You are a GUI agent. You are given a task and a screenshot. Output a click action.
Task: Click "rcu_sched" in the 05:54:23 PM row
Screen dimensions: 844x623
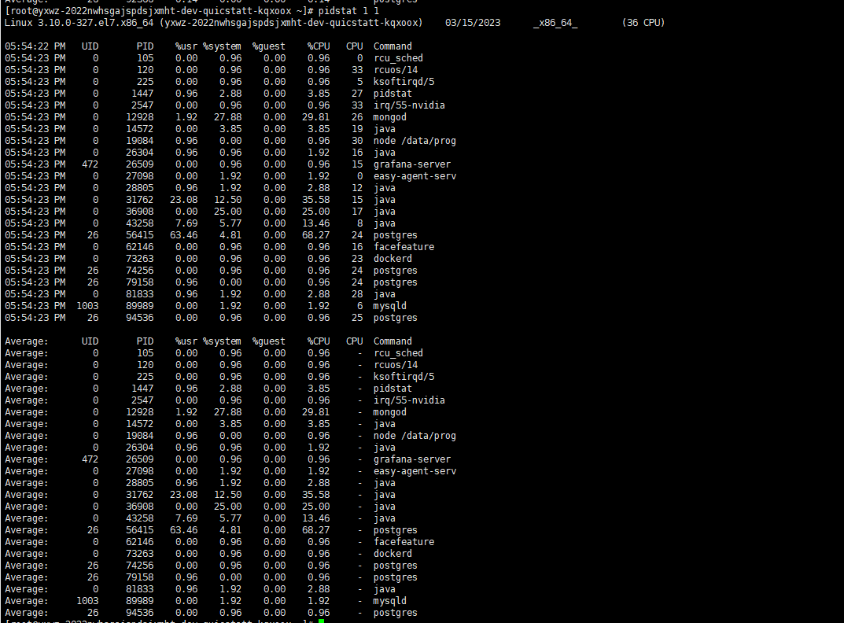pos(398,58)
